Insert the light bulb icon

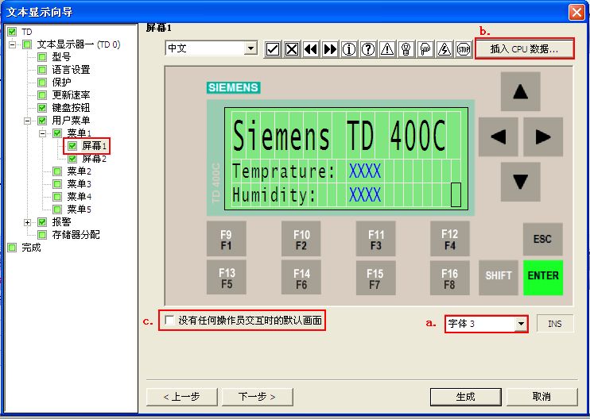[x=406, y=49]
